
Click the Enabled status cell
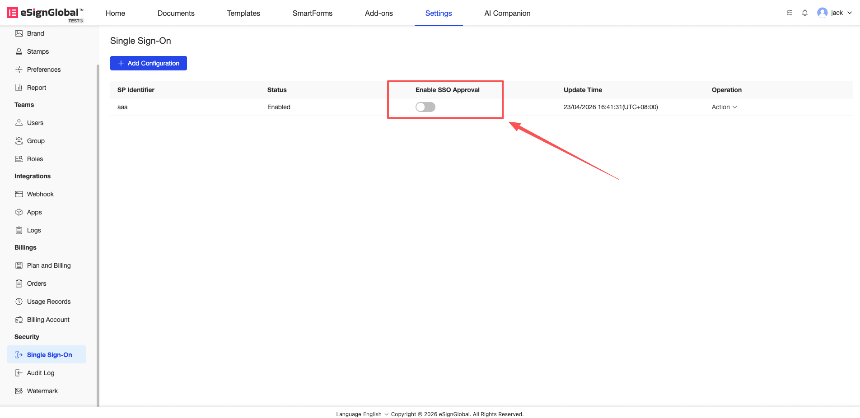[x=279, y=107]
